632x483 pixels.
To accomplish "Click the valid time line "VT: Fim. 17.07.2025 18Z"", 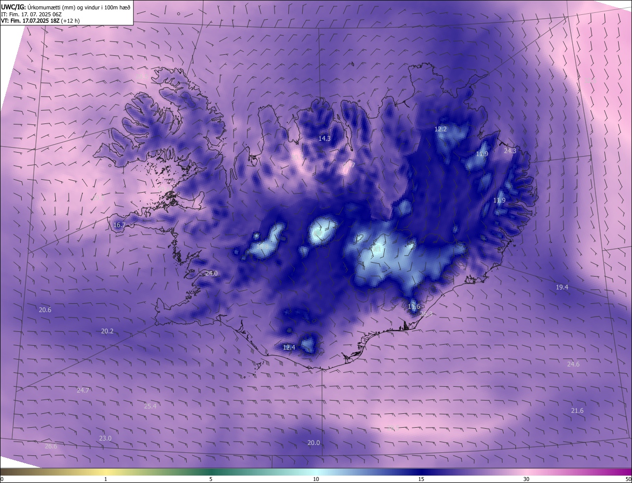I will [30, 21].
